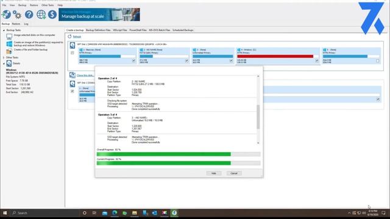Click the monitor icon for imaging selected disks

click(9, 36)
